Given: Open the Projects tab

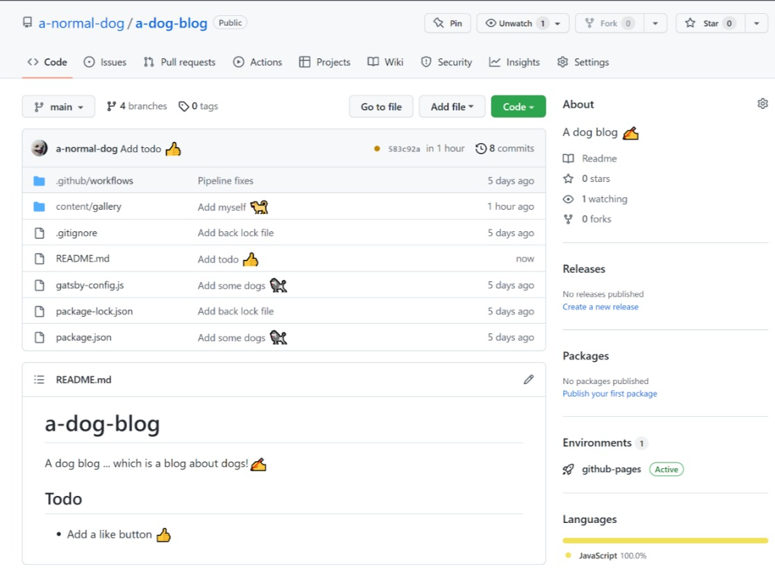Looking at the screenshot, I should tap(325, 63).
